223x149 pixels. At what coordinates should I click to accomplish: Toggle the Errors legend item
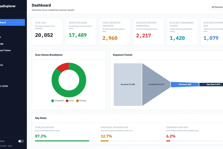point(70,101)
